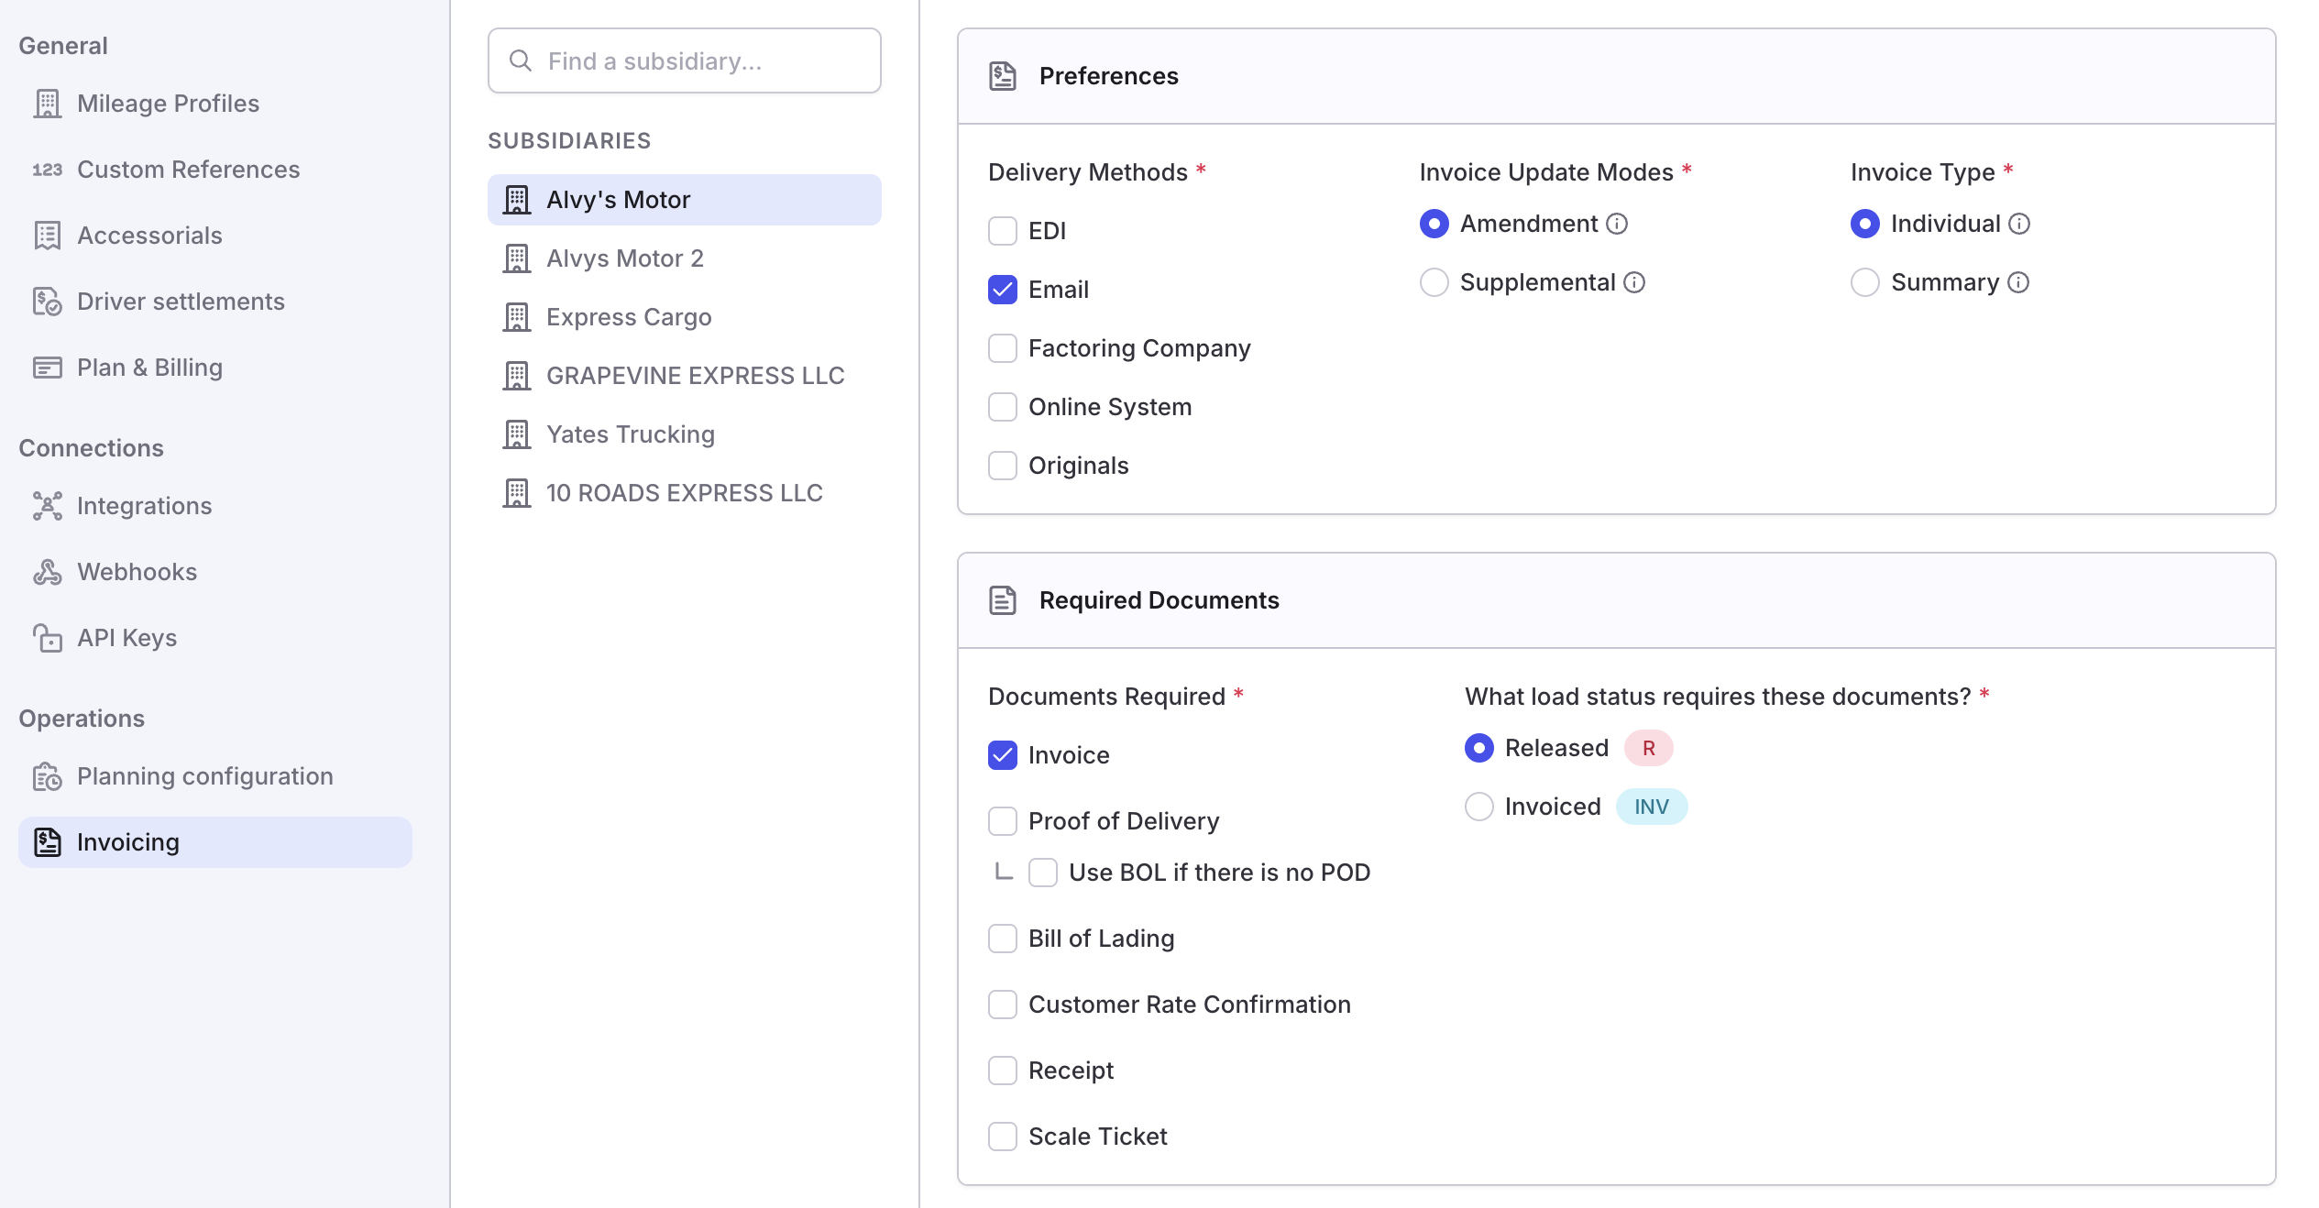
Task: Enable Use BOL if there is no POD
Action: 1043,873
